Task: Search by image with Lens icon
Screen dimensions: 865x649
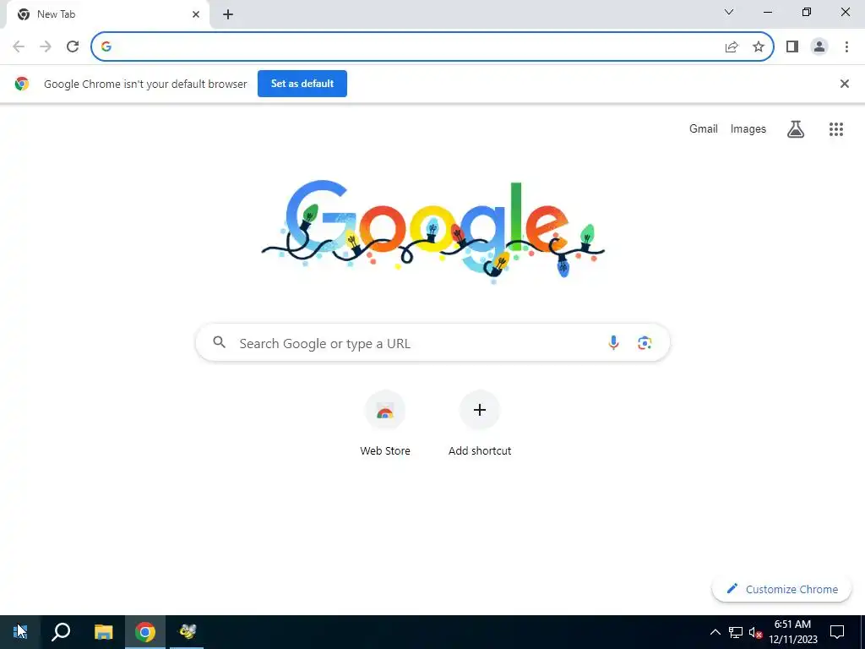Action: [645, 343]
